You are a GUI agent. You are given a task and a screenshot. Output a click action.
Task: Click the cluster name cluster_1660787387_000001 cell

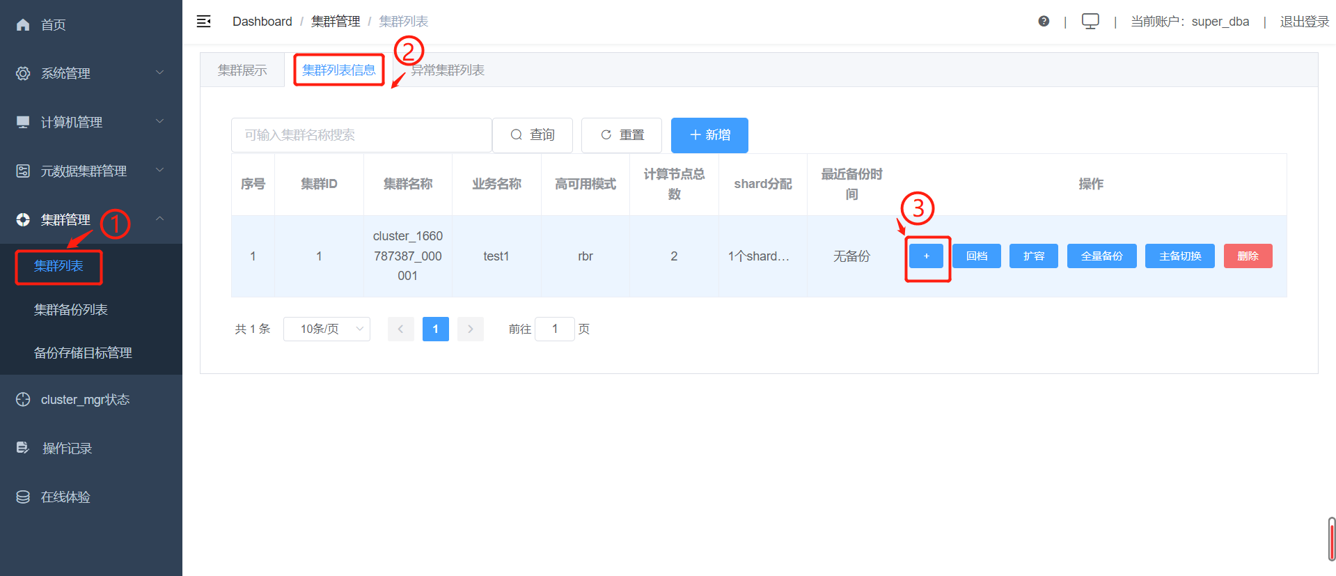click(x=408, y=256)
